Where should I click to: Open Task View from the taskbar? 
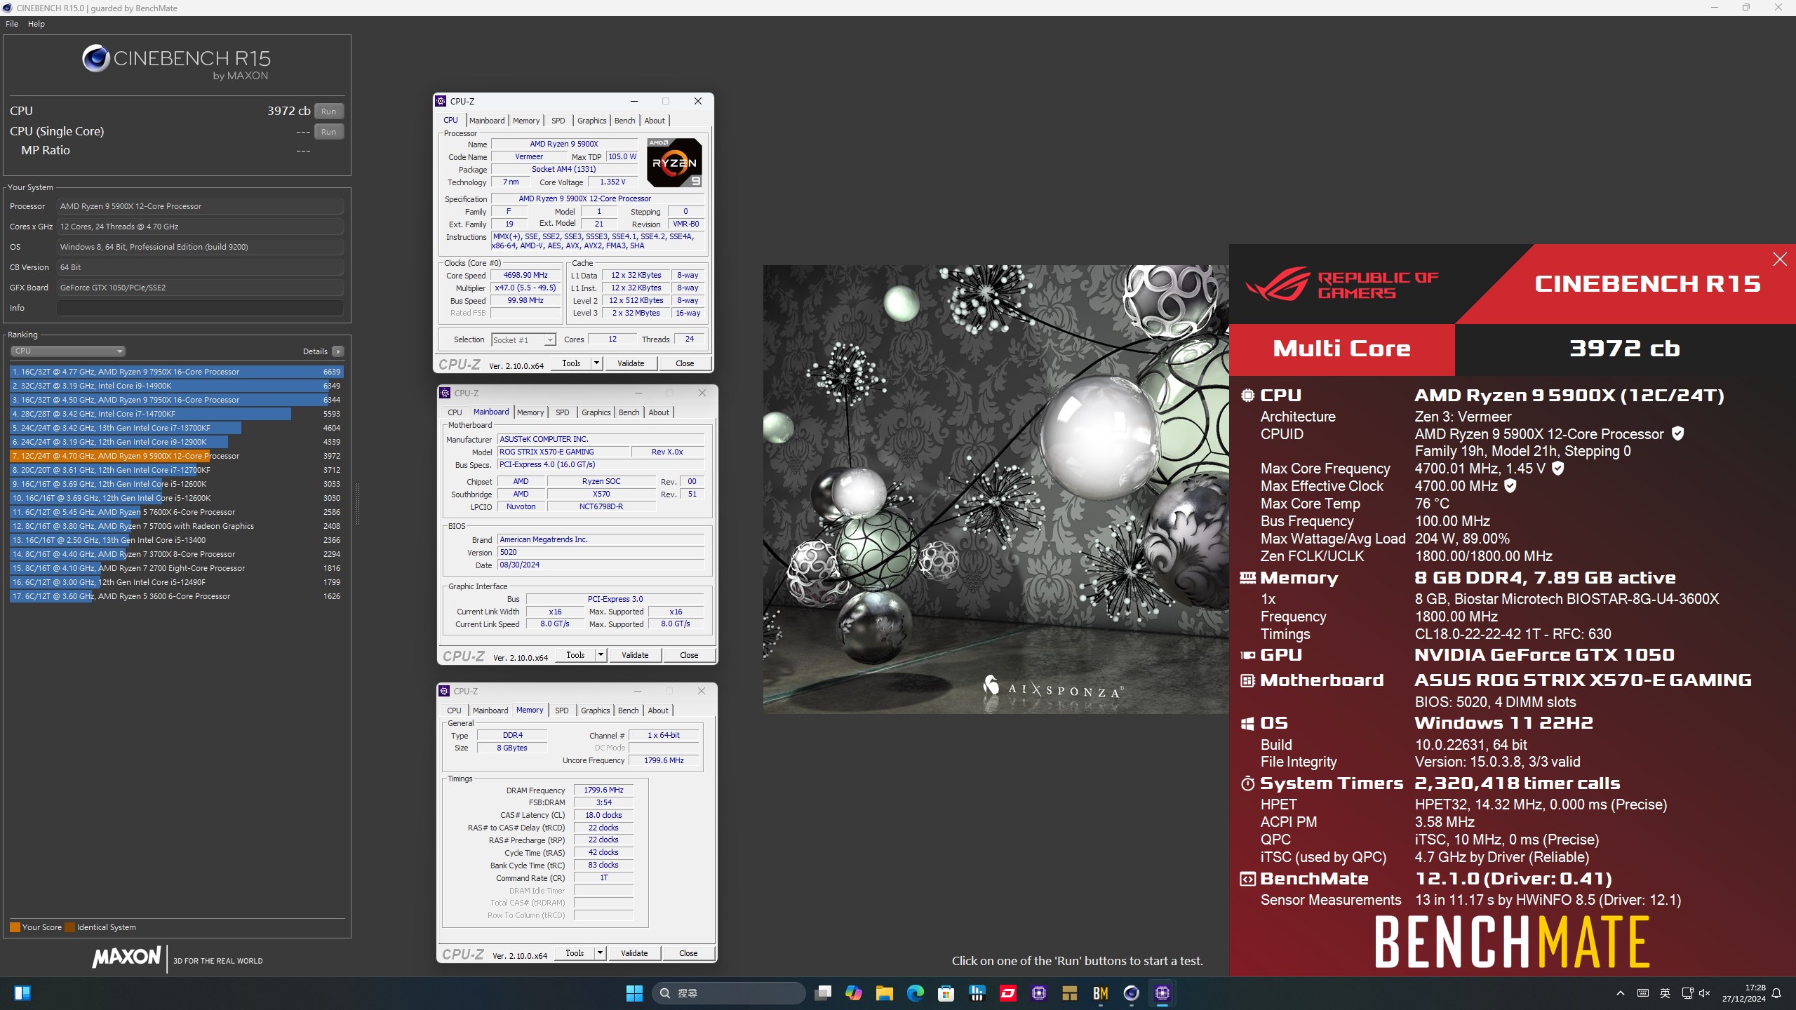coord(823,992)
